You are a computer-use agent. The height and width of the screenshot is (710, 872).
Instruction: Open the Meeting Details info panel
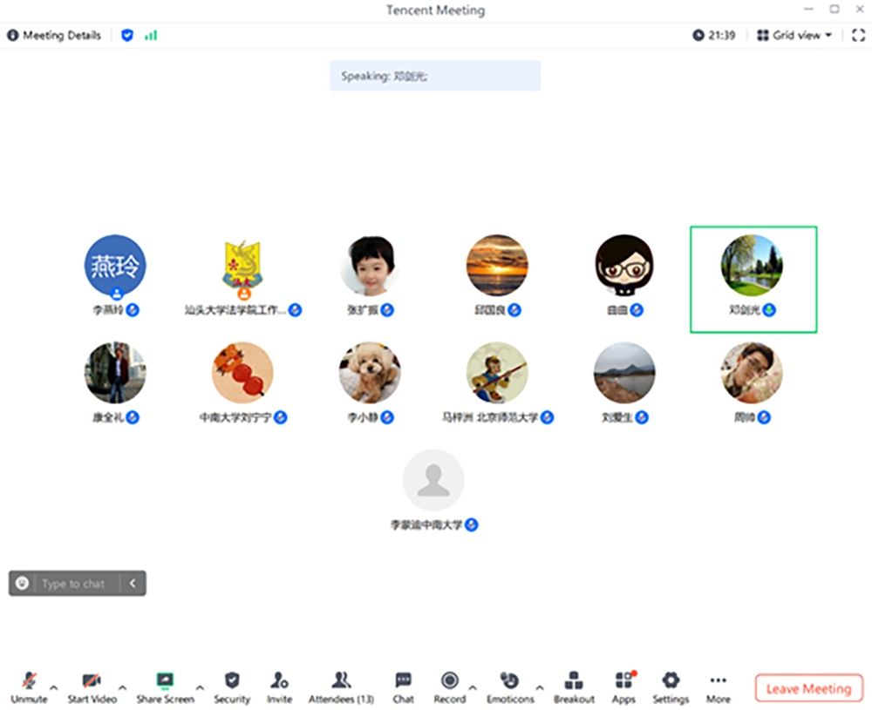point(54,36)
